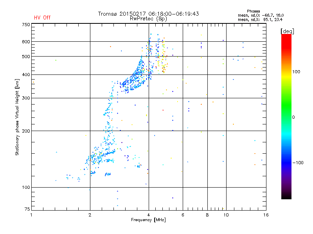This screenshot has width=313, height=234.
Task: Click the '-100' color bar tick label
Action: click(x=298, y=163)
